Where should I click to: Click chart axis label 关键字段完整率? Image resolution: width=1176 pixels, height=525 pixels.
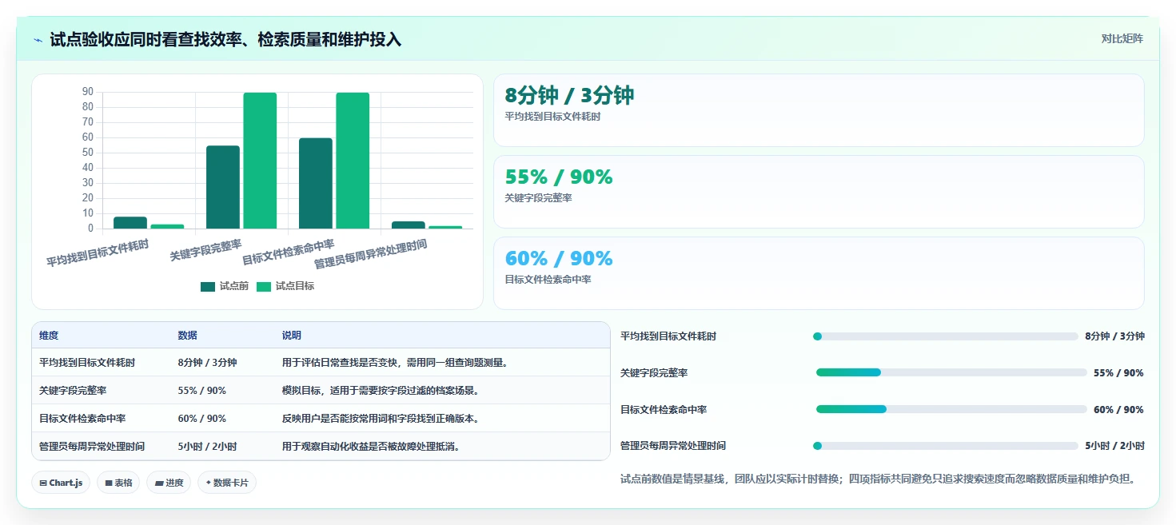[x=205, y=250]
